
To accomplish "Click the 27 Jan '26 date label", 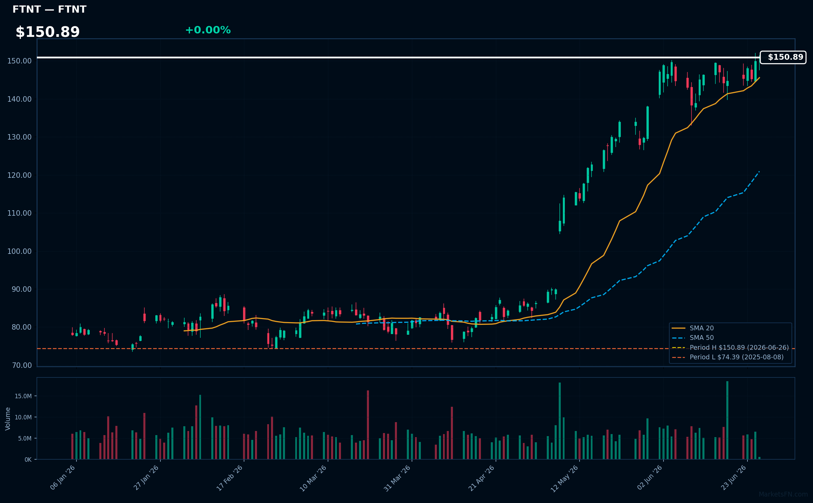I will click(146, 478).
